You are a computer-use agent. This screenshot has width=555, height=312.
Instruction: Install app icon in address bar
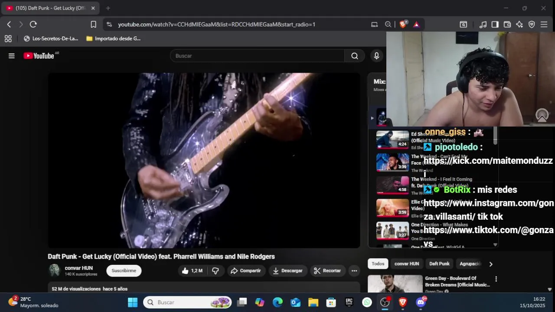tap(375, 24)
